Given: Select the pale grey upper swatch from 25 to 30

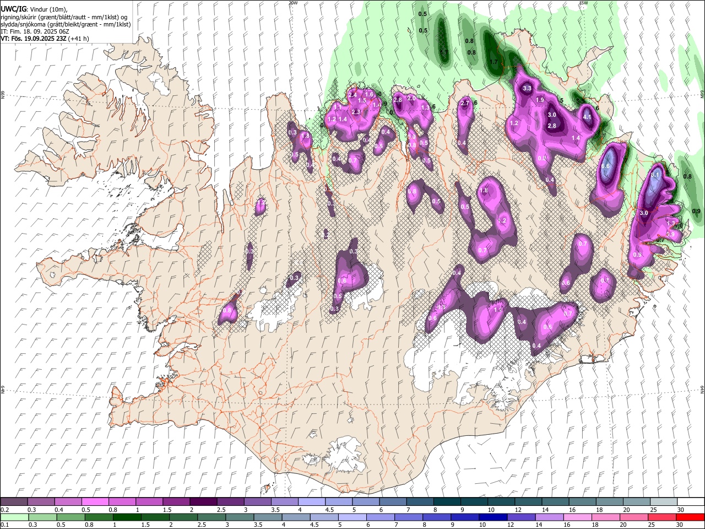Looking at the screenshot, I should click(x=664, y=501).
